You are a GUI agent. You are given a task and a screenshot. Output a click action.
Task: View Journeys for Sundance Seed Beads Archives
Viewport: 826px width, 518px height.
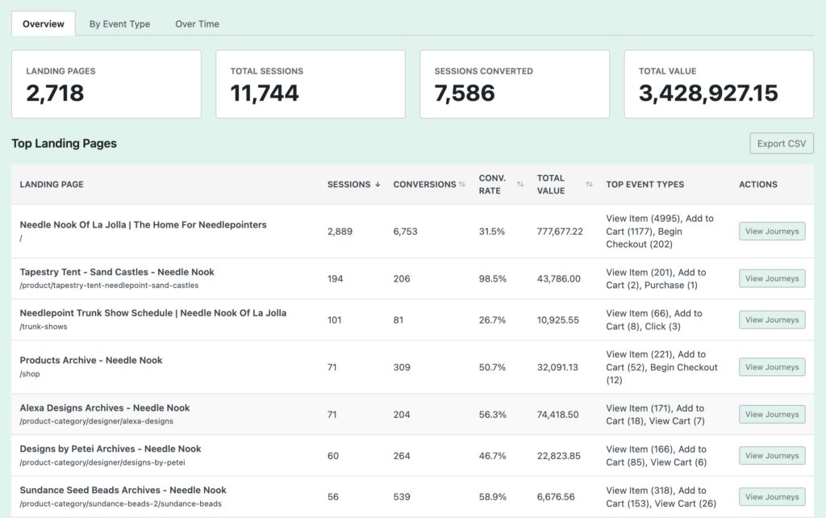[772, 497]
